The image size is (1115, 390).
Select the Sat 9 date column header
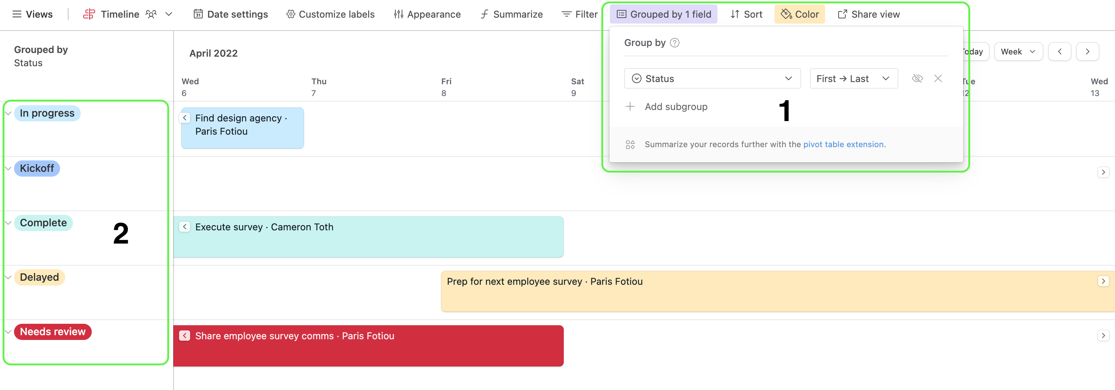point(577,87)
